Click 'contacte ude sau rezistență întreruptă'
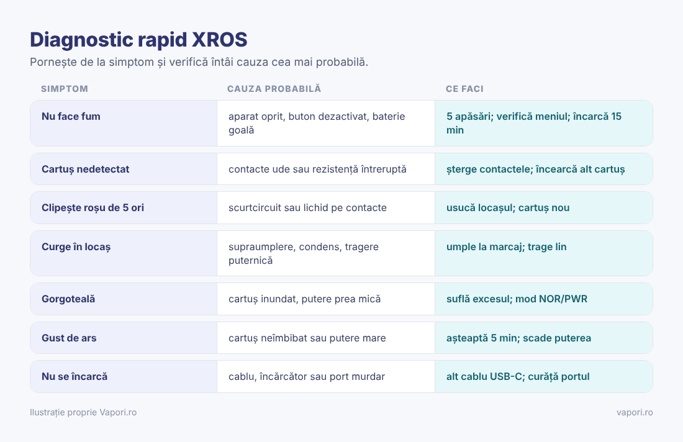Image resolution: width=683 pixels, height=442 pixels. click(x=317, y=169)
